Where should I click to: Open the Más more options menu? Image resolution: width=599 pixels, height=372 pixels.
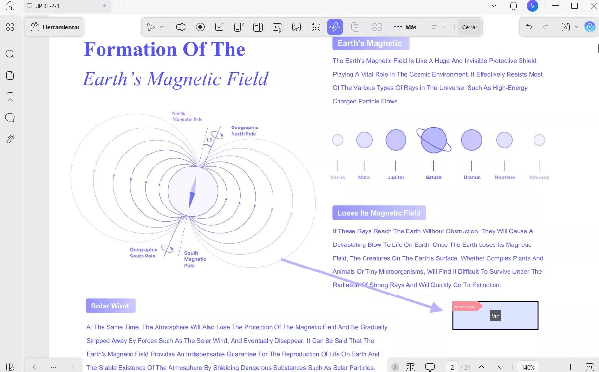405,27
